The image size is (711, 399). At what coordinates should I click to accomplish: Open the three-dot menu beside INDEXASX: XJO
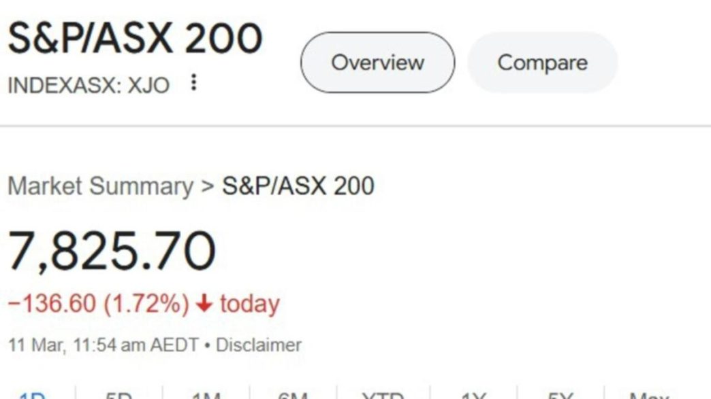[x=193, y=82]
